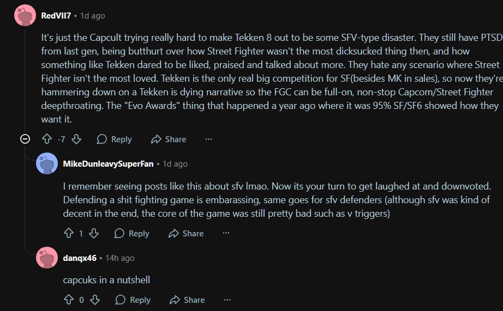Open RedVII7's profile via username
Viewport: 503px width, 311px height.
pyautogui.click(x=56, y=16)
